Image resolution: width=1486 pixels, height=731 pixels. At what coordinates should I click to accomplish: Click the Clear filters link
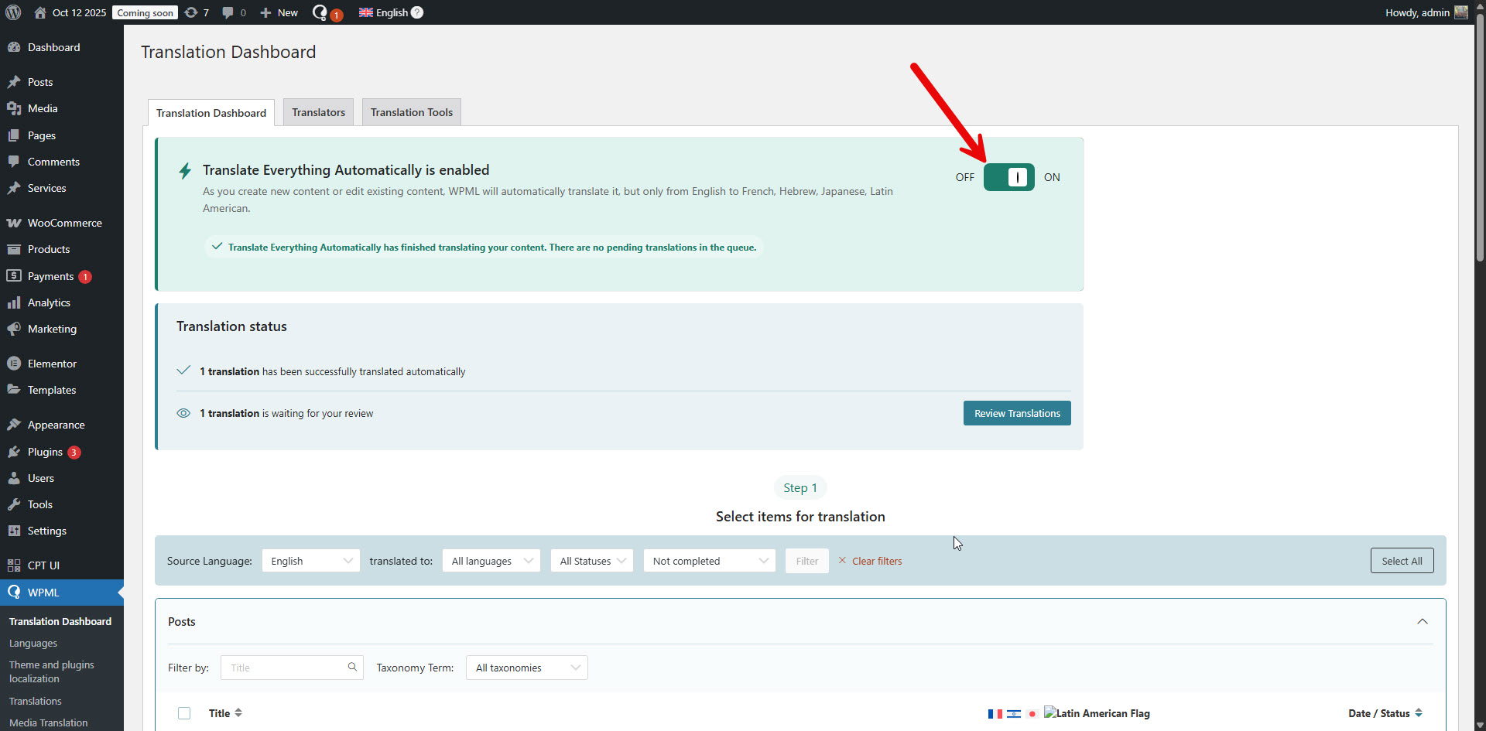(x=870, y=561)
